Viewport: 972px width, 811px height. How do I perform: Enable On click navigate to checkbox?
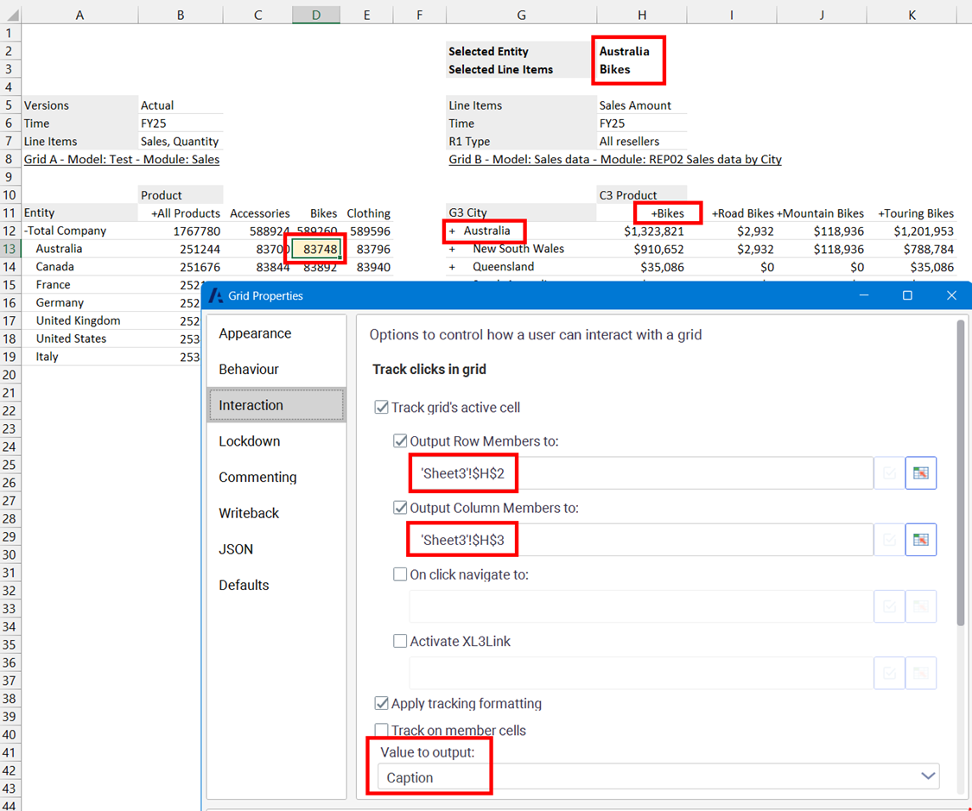click(x=400, y=574)
